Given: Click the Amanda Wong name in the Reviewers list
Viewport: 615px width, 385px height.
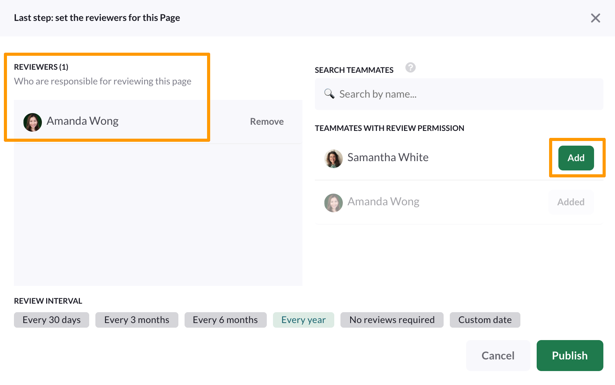Looking at the screenshot, I should point(83,121).
